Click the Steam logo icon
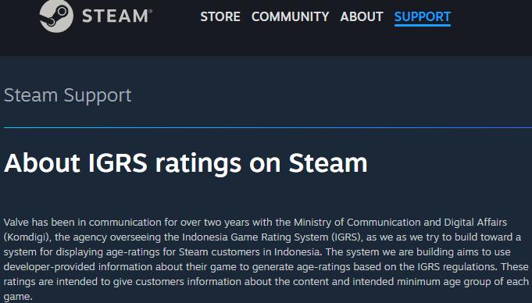 tap(56, 16)
